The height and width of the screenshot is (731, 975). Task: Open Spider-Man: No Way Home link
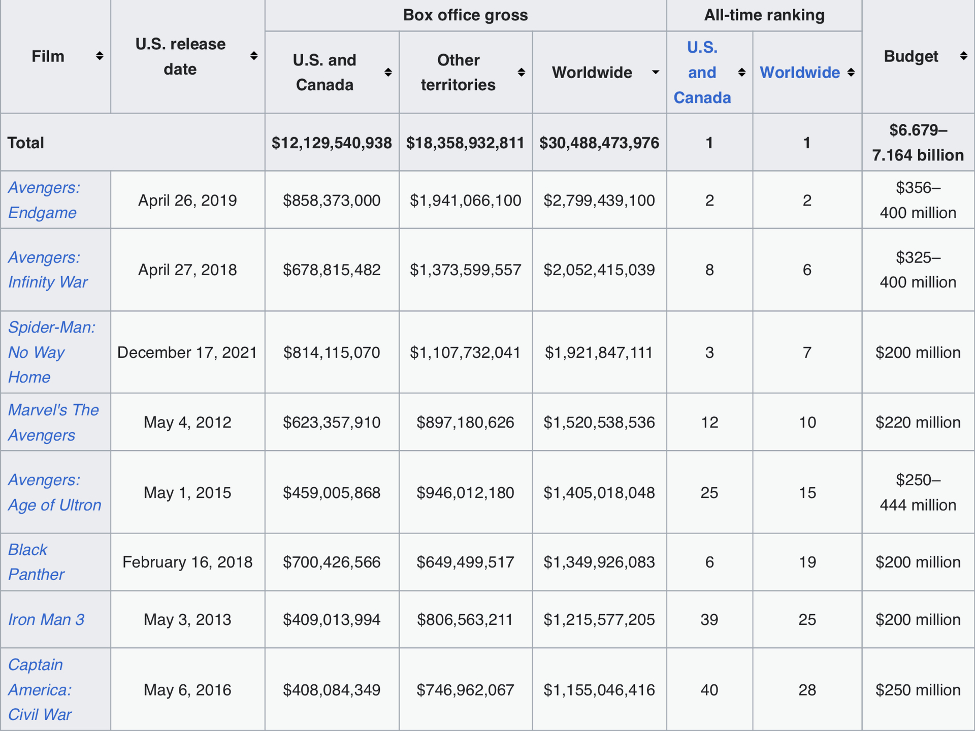pos(52,352)
